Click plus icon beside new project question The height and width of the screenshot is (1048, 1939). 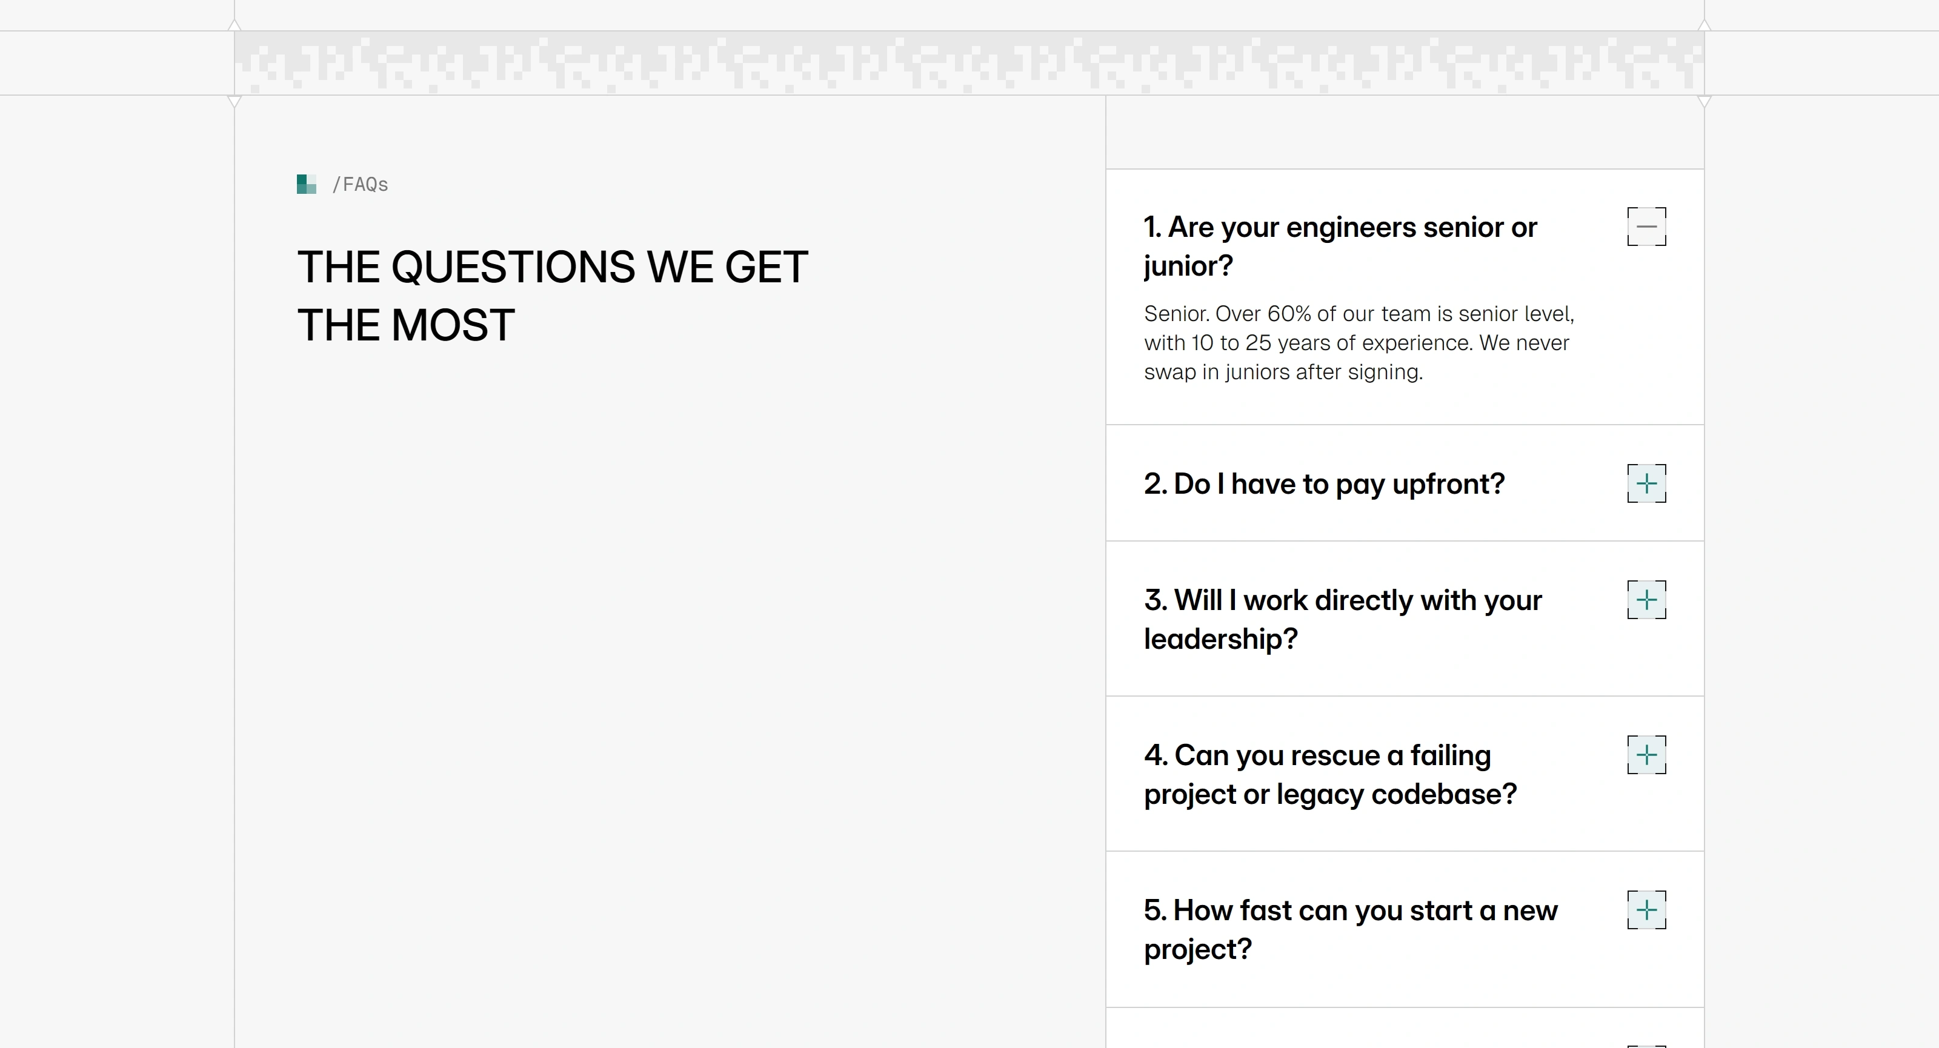(1646, 909)
